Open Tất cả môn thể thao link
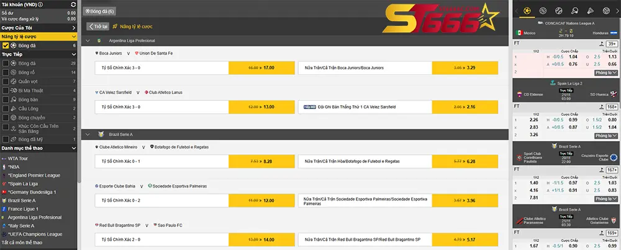Image resolution: width=621 pixels, height=250 pixels. [x=22, y=243]
